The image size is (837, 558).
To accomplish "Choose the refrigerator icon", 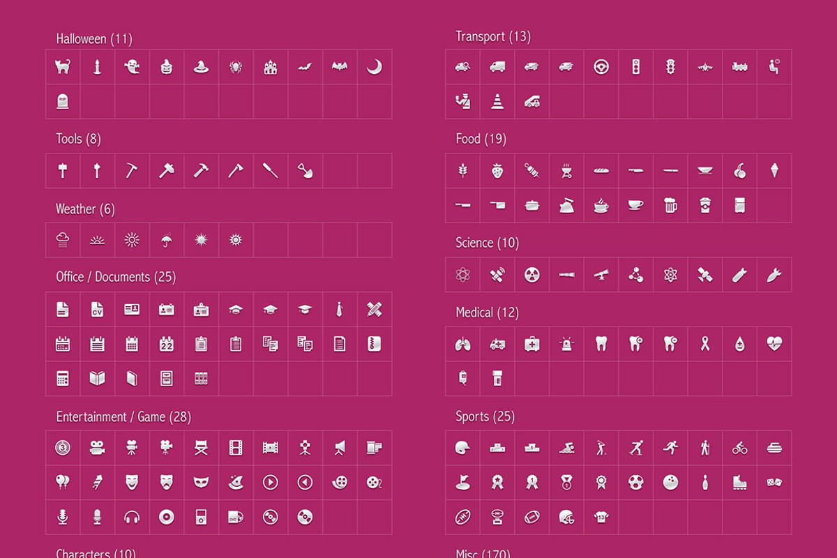I will coord(740,205).
